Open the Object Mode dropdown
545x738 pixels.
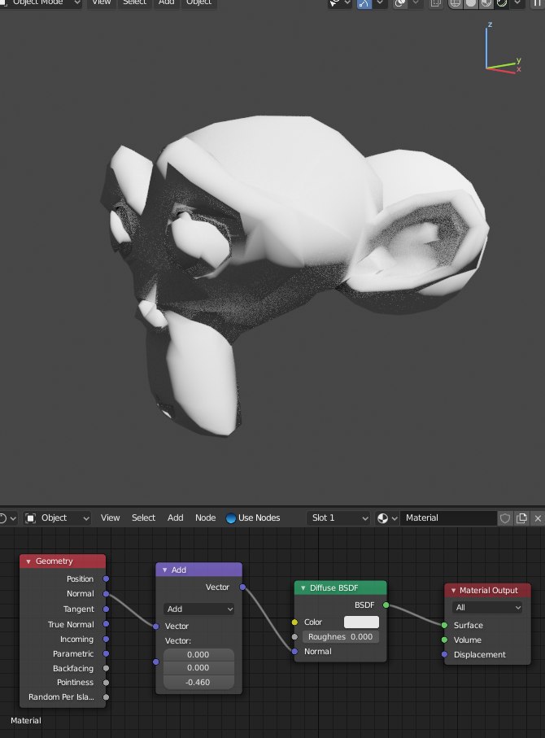point(41,3)
